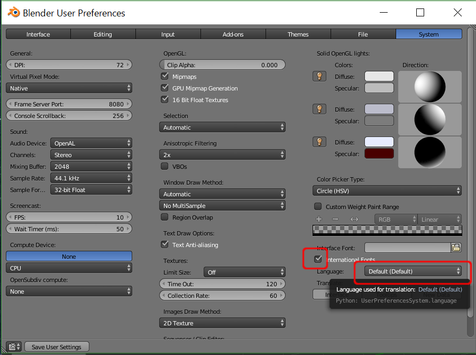This screenshot has height=355, width=476.
Task: Decrease DPI with its left arrow
Action: pyautogui.click(x=10, y=65)
